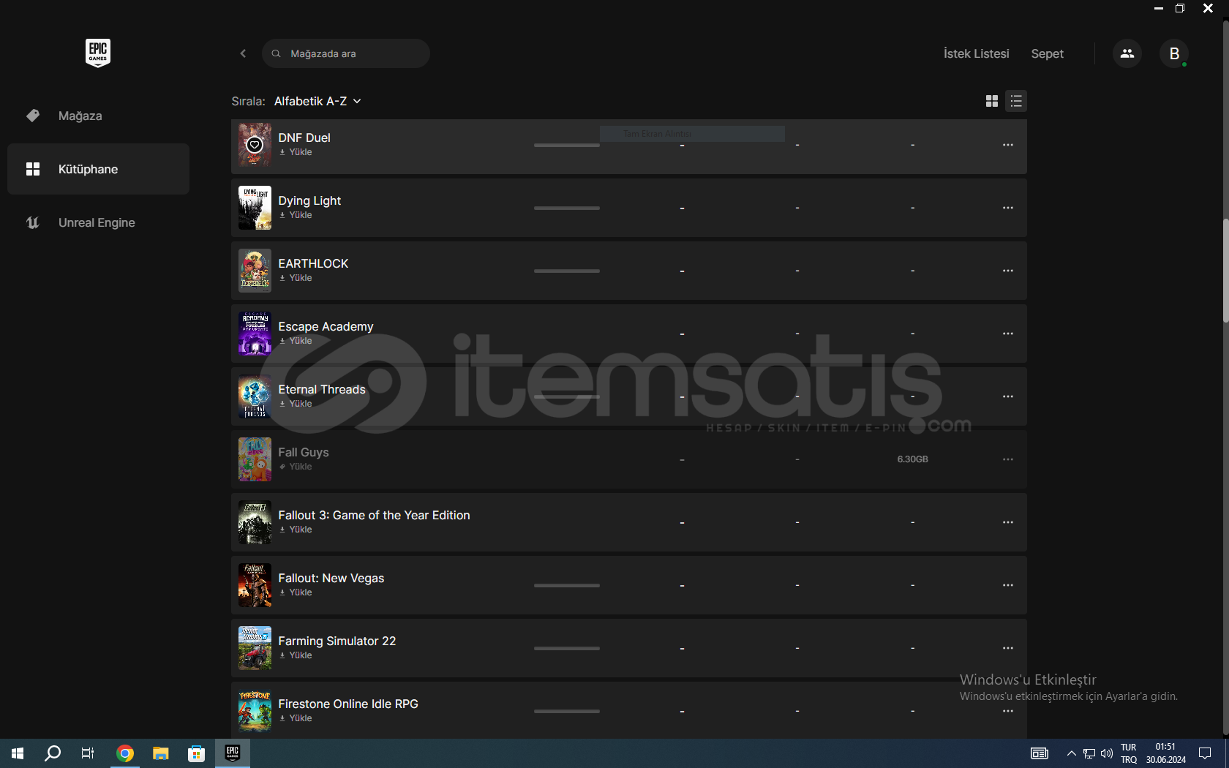Image resolution: width=1229 pixels, height=768 pixels.
Task: Select the Kütüphane sidebar menu item
Action: [x=98, y=169]
